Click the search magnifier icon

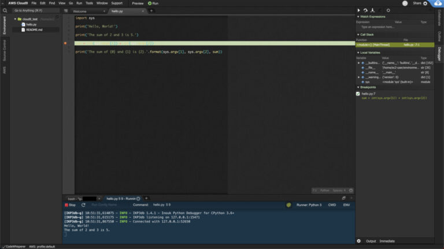click(5, 10)
